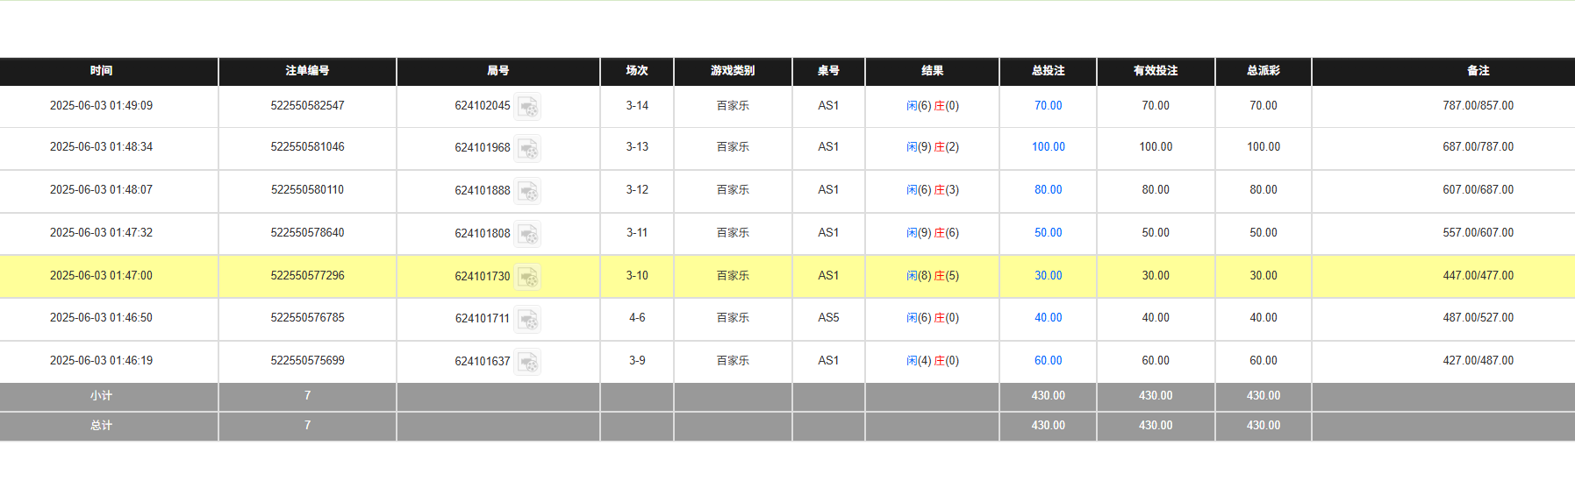Click the result 闲(9) 庄(2)
Screen dimensions: 1575x502
pyautogui.click(x=932, y=147)
